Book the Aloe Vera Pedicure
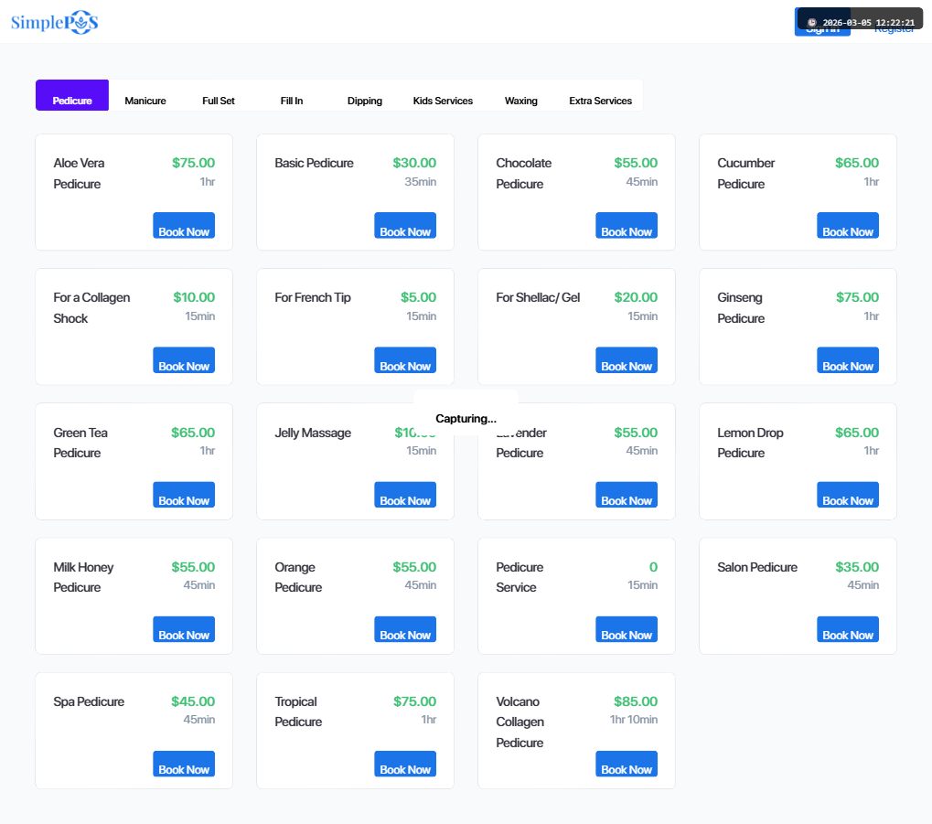932x824 pixels. (x=184, y=225)
